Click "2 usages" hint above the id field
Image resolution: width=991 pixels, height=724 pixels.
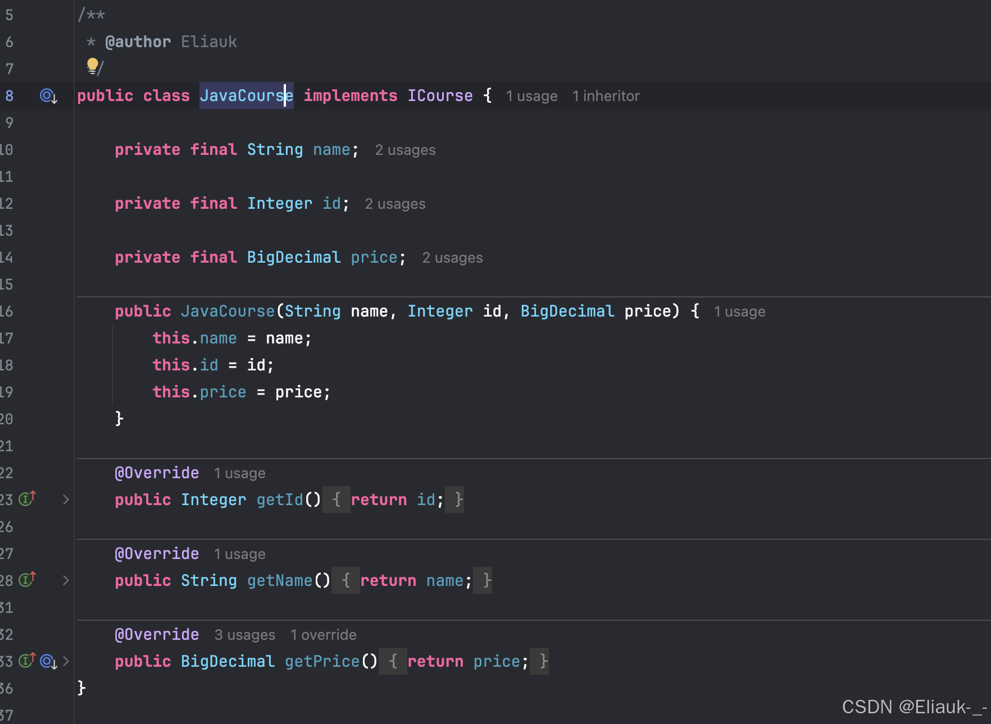click(396, 204)
